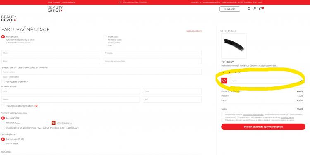Image resolution: width=310 pixels, height=155 pixels.
Task: Click the red coupon tag icon
Action: pos(224,81)
